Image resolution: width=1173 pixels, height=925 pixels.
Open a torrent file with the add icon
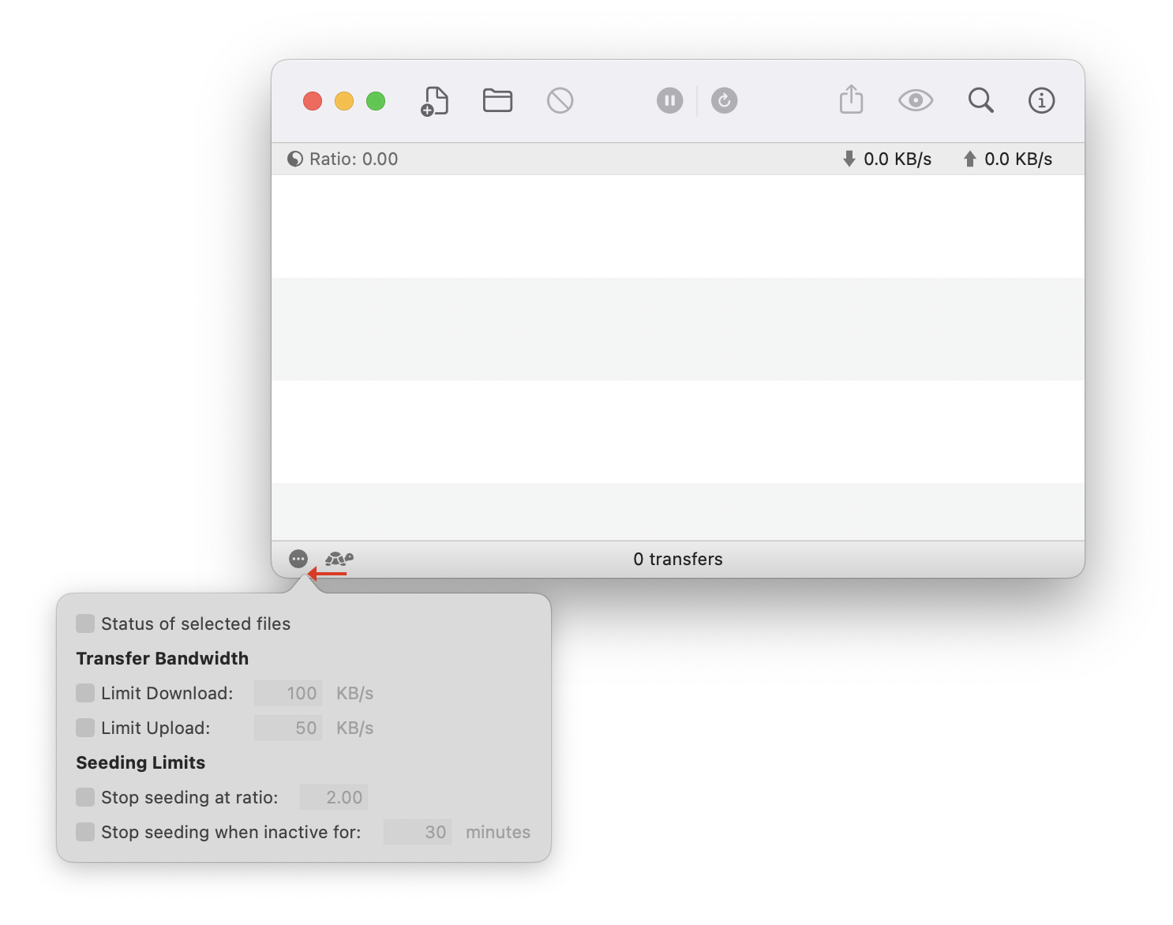pos(435,100)
